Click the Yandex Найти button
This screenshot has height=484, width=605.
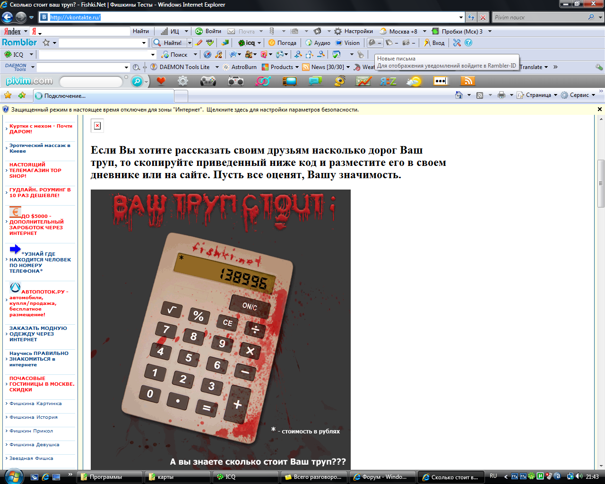point(141,31)
